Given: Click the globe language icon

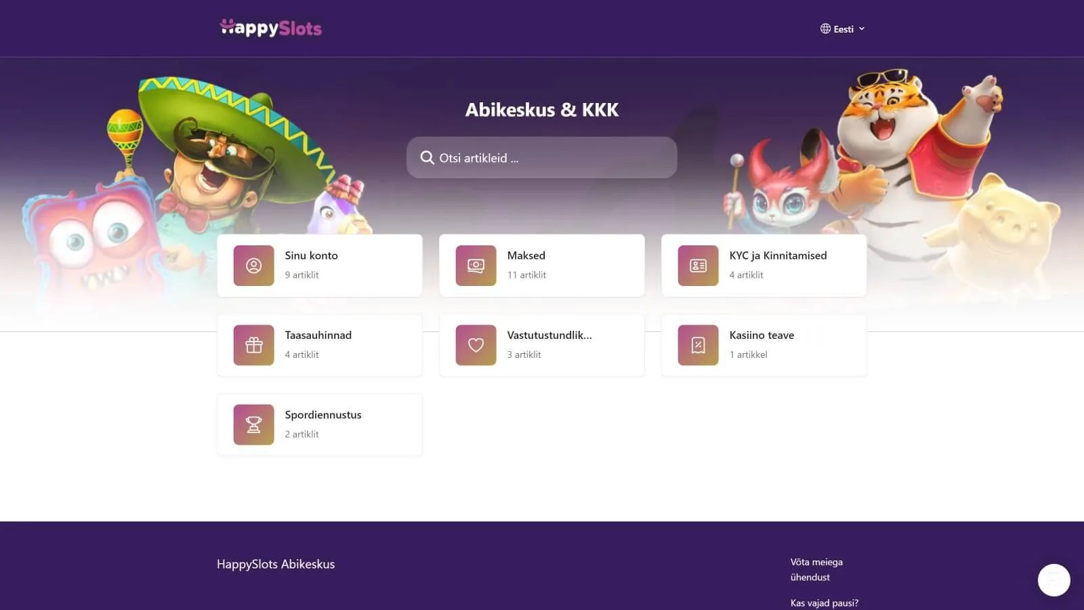Looking at the screenshot, I should coord(825,28).
